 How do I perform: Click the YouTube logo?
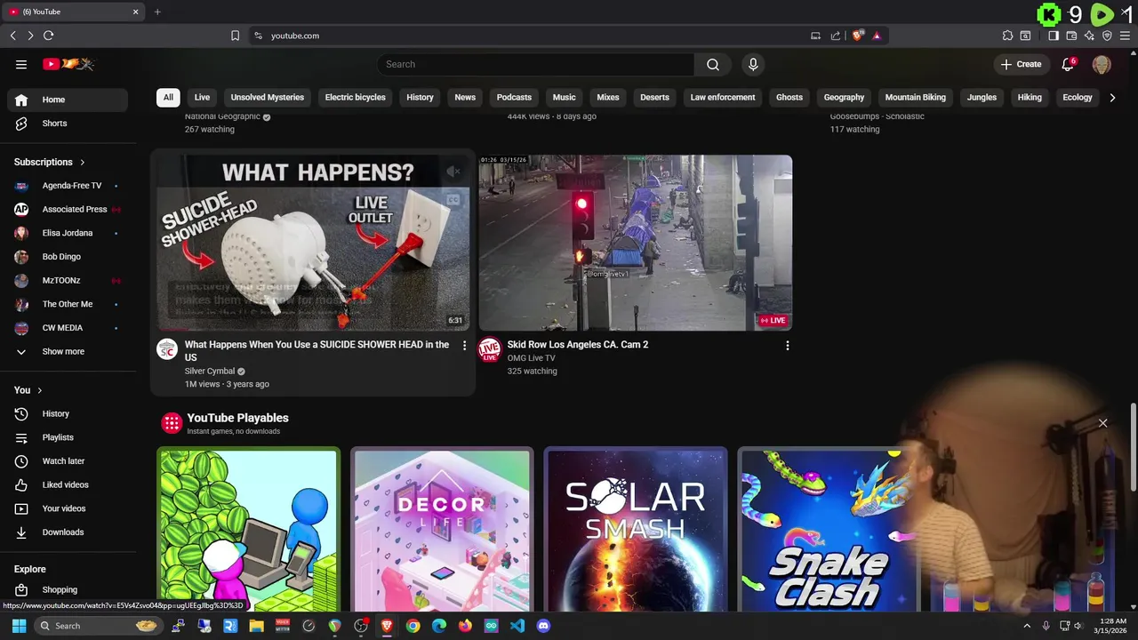(x=68, y=64)
